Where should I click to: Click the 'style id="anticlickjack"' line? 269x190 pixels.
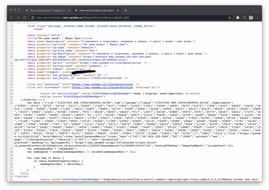pyautogui.click(x=120, y=94)
